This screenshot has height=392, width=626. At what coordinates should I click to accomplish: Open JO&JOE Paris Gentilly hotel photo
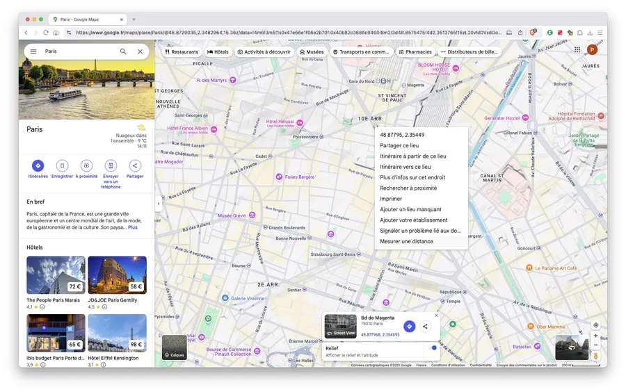(x=117, y=275)
